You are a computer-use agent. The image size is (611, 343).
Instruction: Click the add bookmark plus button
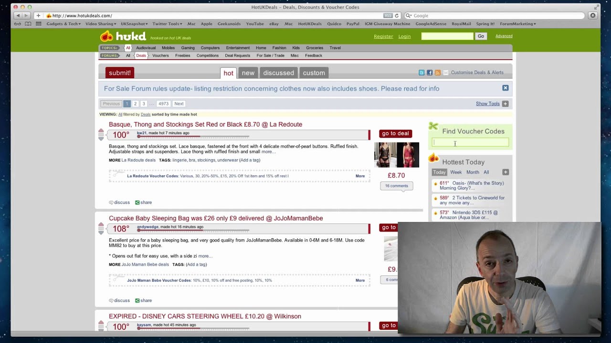[38, 16]
